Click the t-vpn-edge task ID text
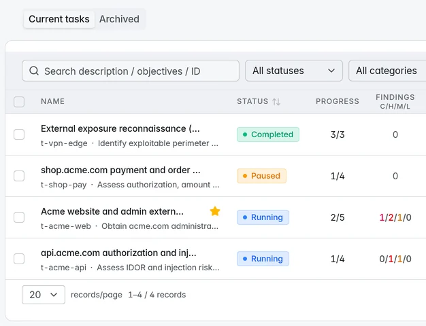The image size is (426, 326). click(64, 143)
